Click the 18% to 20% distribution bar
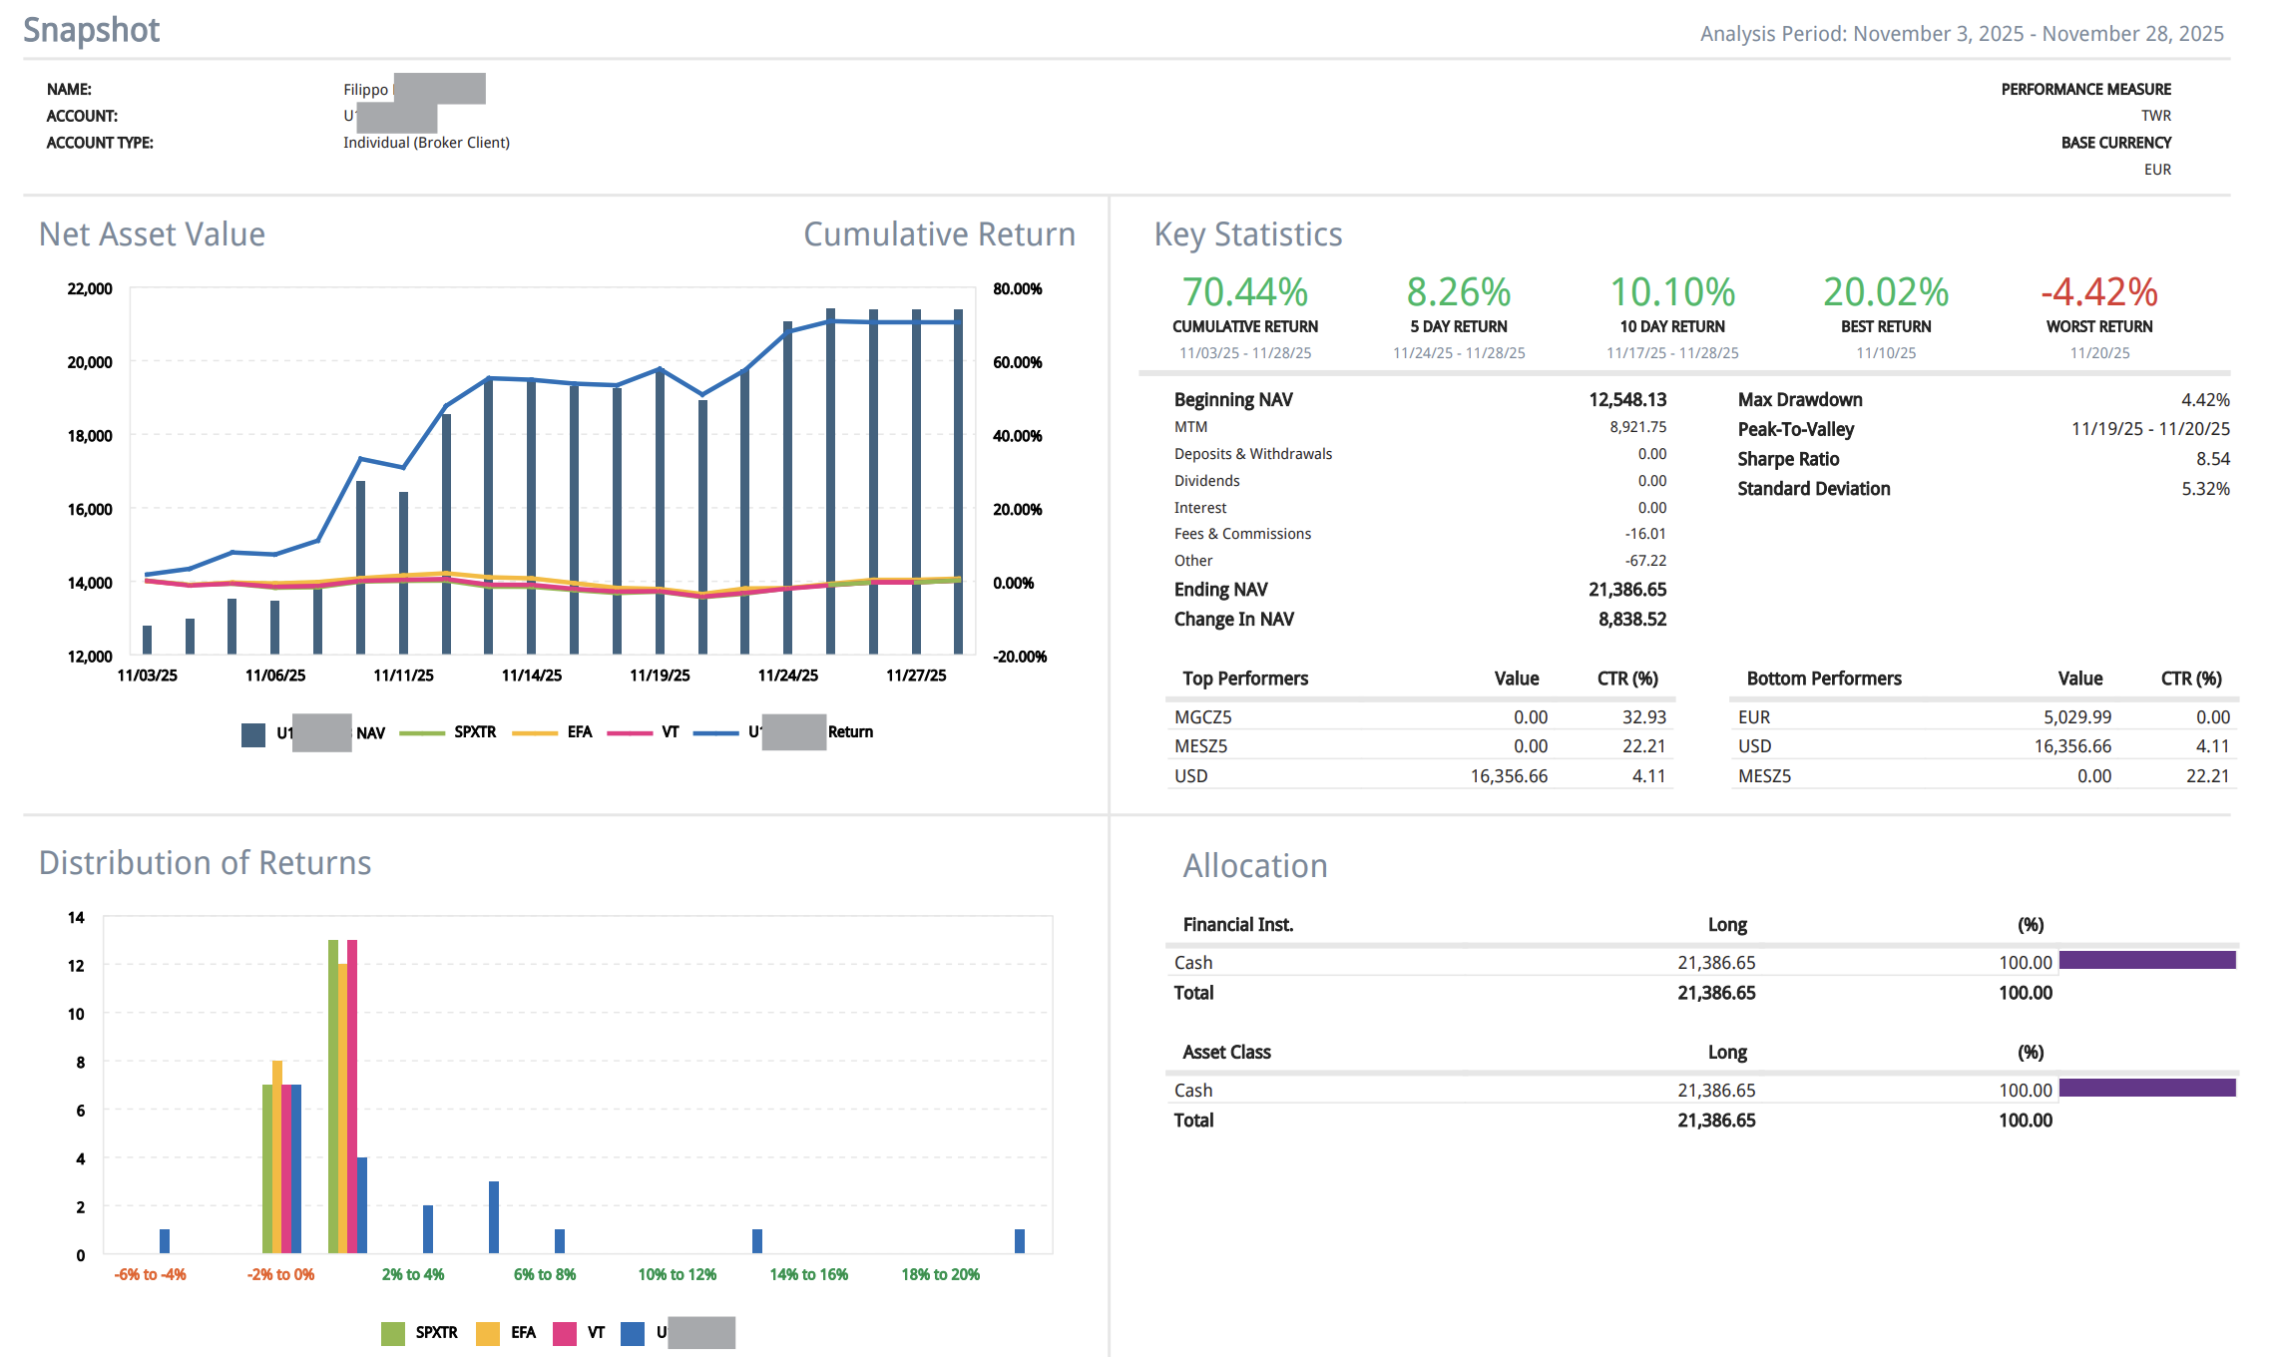This screenshot has width=2279, height=1357. [1019, 1241]
